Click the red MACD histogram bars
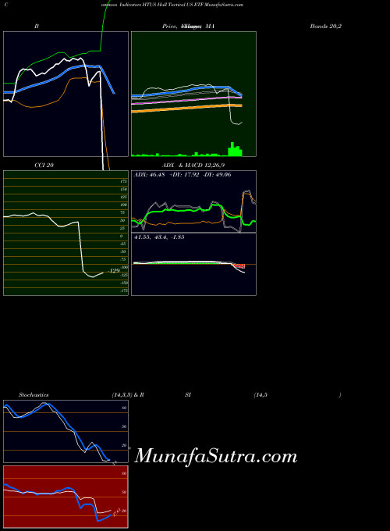 tap(239, 266)
